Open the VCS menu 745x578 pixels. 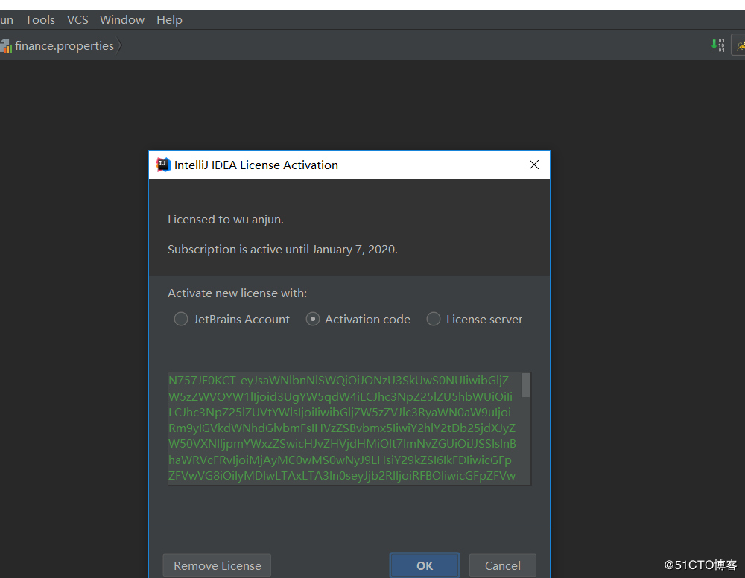[77, 20]
